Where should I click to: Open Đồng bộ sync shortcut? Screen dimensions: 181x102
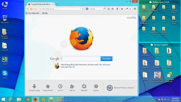(x=84, y=88)
